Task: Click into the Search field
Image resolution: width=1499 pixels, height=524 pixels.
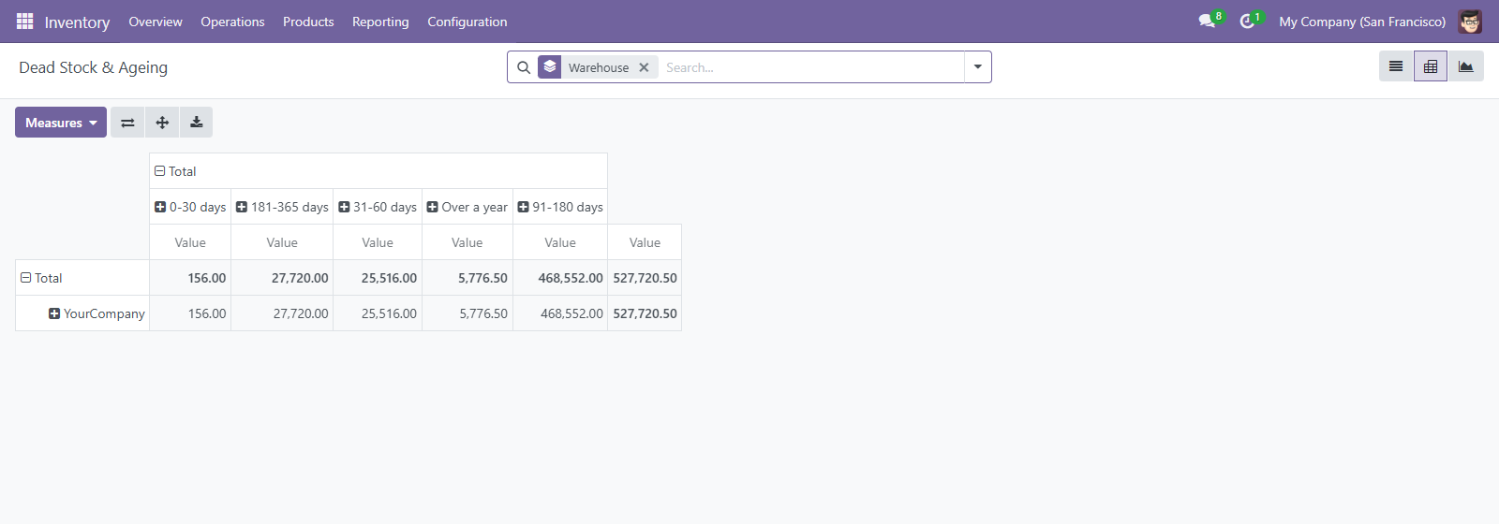Action: (x=811, y=67)
